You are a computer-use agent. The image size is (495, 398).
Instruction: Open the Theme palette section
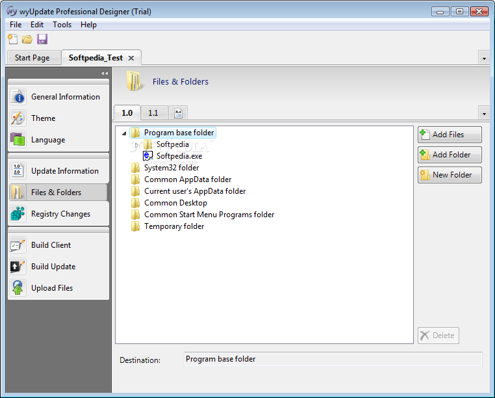58,118
